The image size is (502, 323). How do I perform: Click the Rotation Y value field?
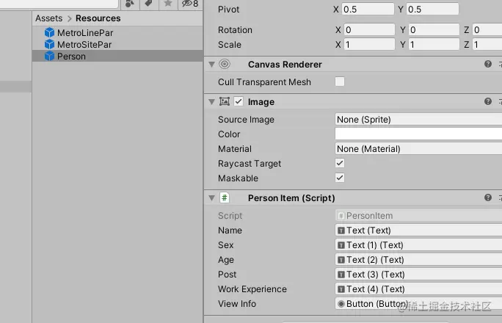click(x=434, y=30)
